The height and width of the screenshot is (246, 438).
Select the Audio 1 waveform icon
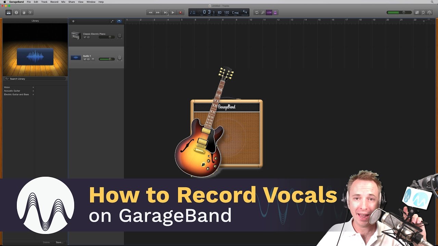coord(76,57)
